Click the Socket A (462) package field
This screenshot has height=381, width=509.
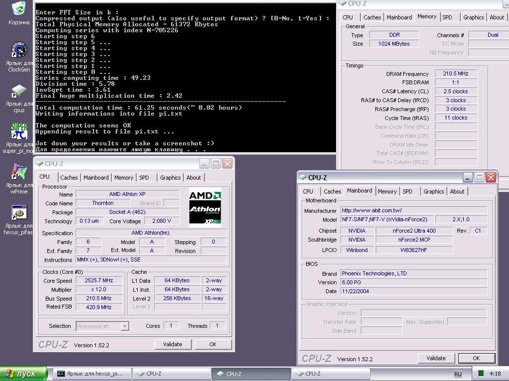coord(127,212)
